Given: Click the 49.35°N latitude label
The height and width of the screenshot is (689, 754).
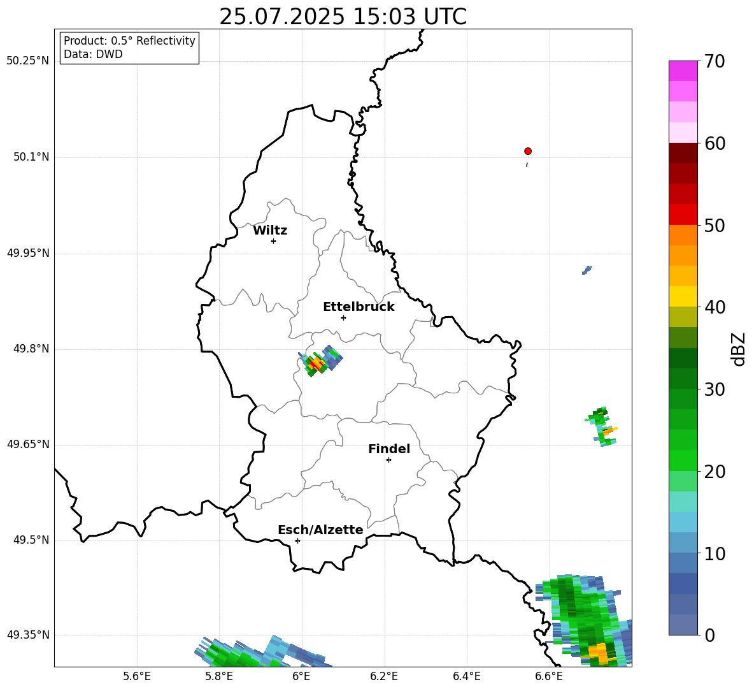Looking at the screenshot, I should coord(27,635).
